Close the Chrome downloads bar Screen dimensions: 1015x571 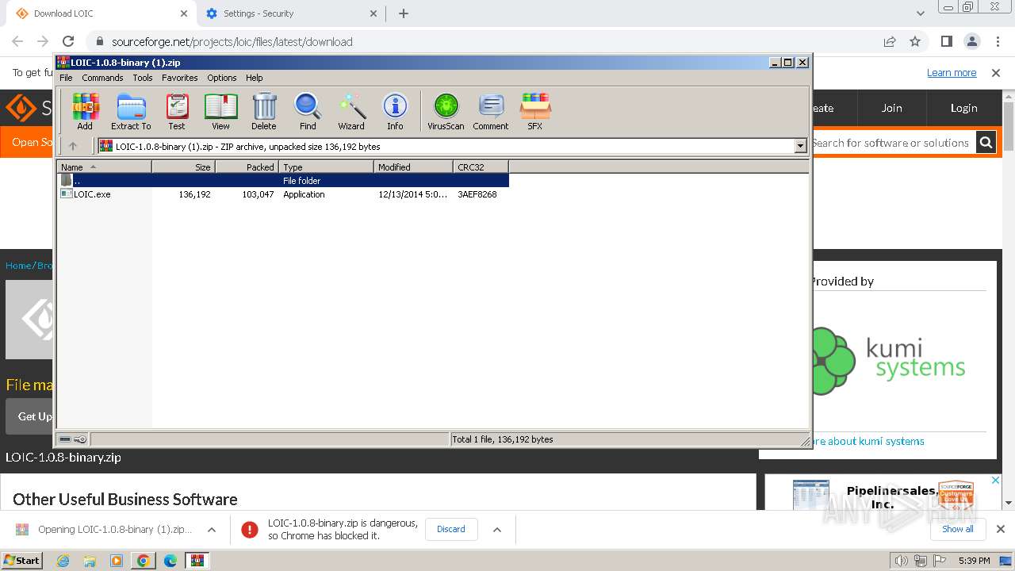(x=1001, y=529)
